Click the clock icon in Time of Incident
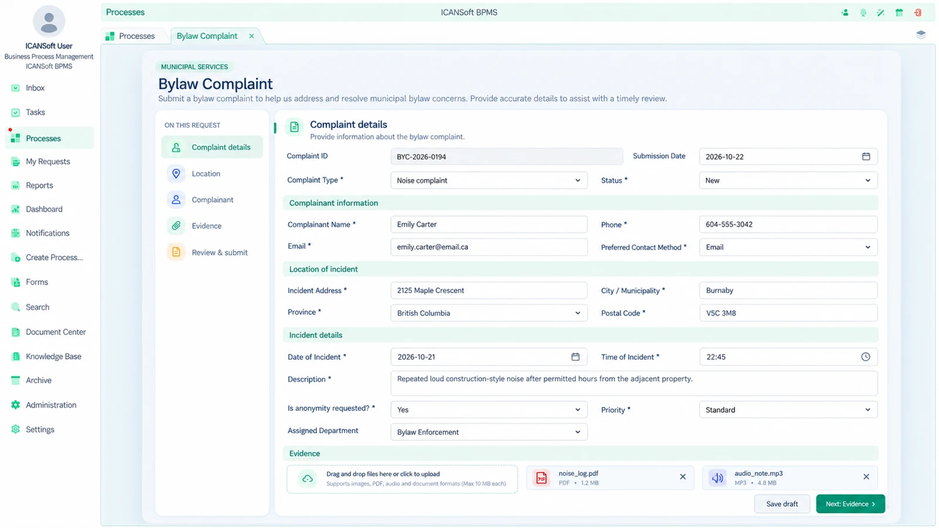 866,357
